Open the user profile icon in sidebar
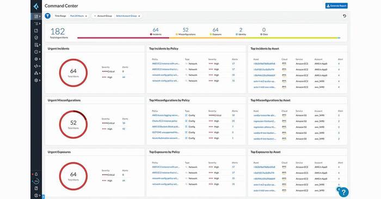Screen dimensions: 381x199 pyautogui.click(x=36, y=195)
